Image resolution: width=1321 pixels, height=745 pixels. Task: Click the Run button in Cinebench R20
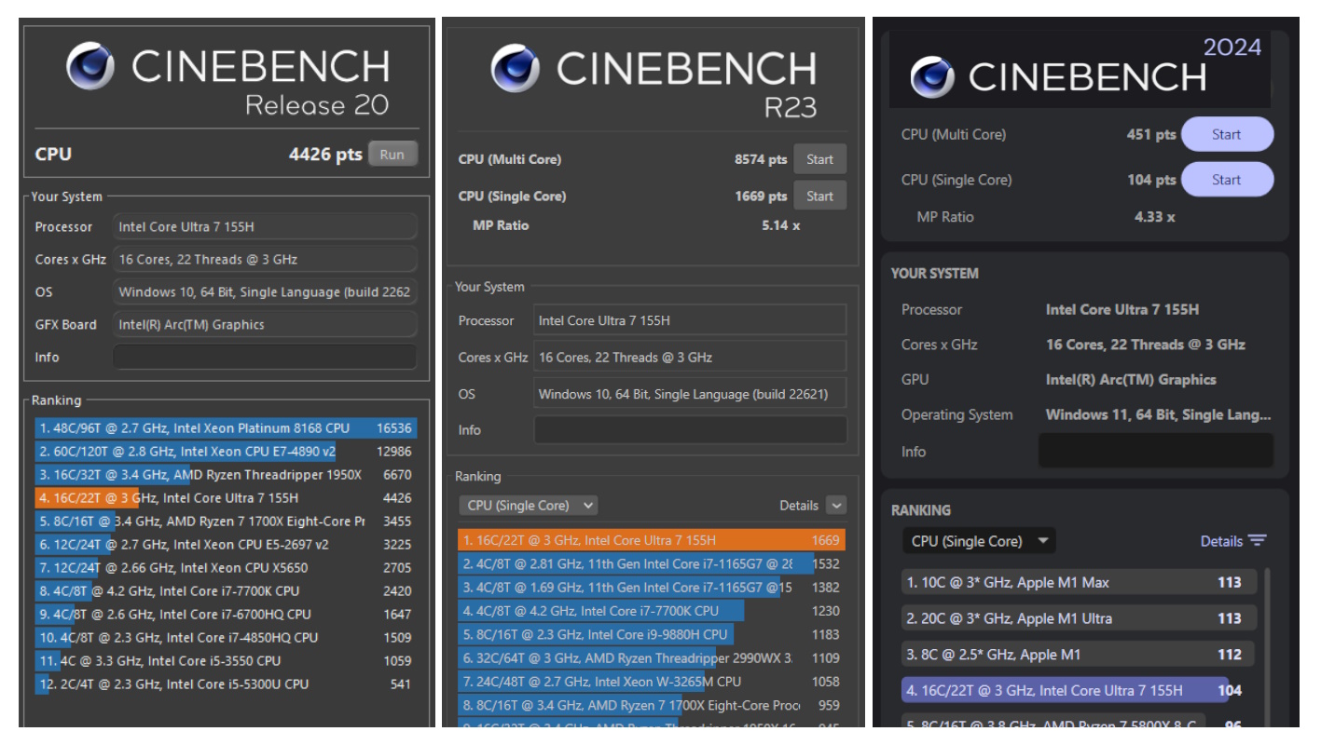pyautogui.click(x=392, y=155)
